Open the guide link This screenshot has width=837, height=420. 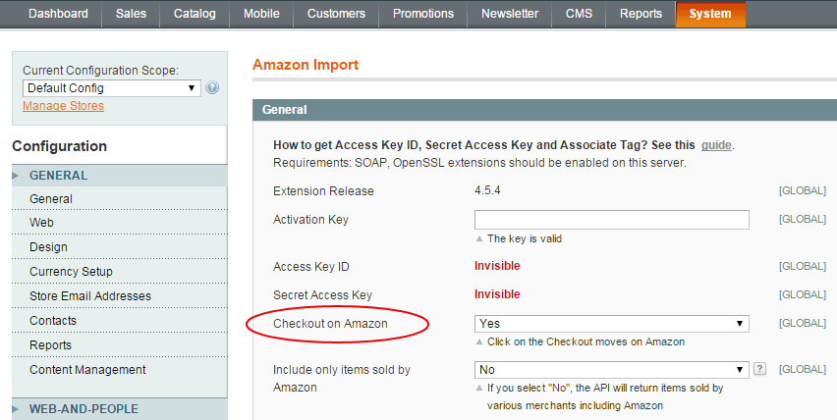tap(716, 145)
